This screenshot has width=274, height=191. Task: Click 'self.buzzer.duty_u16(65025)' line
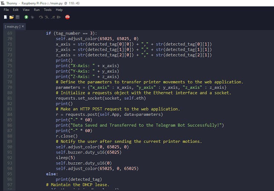click(88, 152)
